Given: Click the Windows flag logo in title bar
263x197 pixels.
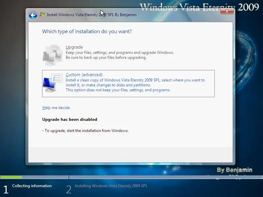Looking at the screenshot, I should [42, 15].
